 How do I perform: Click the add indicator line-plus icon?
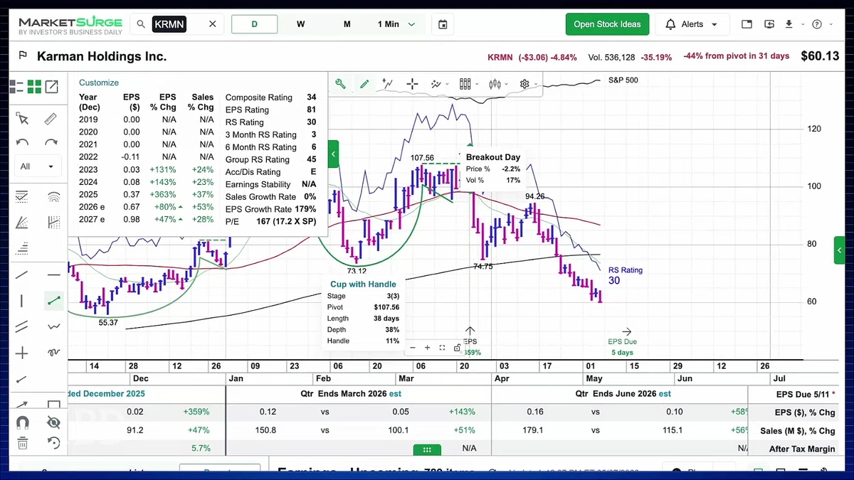point(388,84)
